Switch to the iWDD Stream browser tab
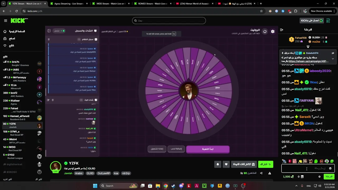Image resolution: width=338 pixels, height=190 pixels. point(111,4)
